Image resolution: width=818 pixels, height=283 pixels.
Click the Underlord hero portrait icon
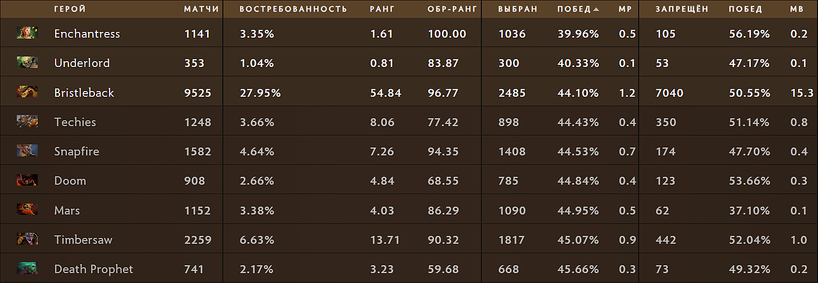pyautogui.click(x=27, y=63)
